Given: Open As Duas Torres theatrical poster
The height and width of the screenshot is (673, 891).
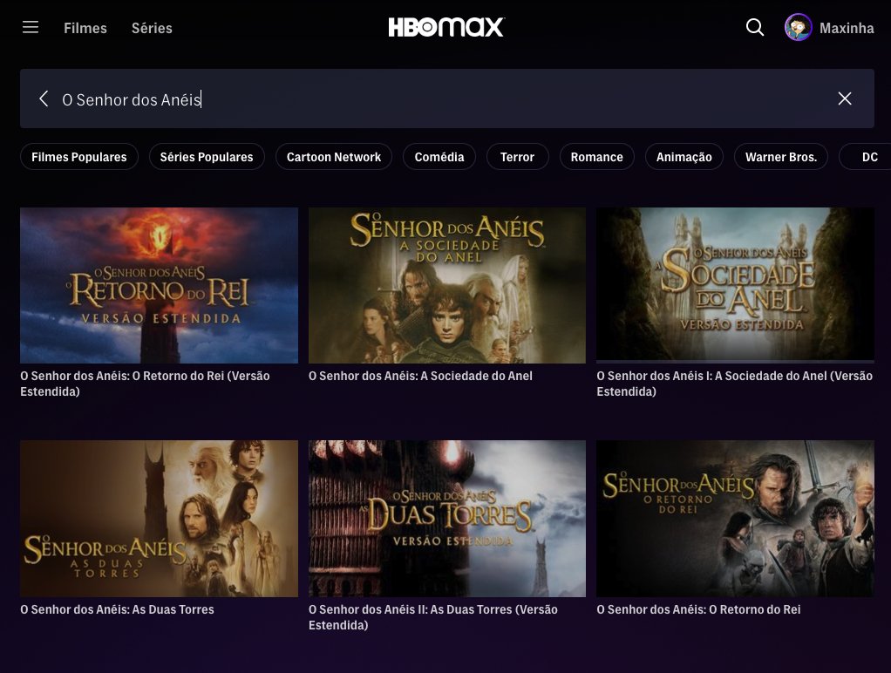Looking at the screenshot, I should click(x=159, y=519).
